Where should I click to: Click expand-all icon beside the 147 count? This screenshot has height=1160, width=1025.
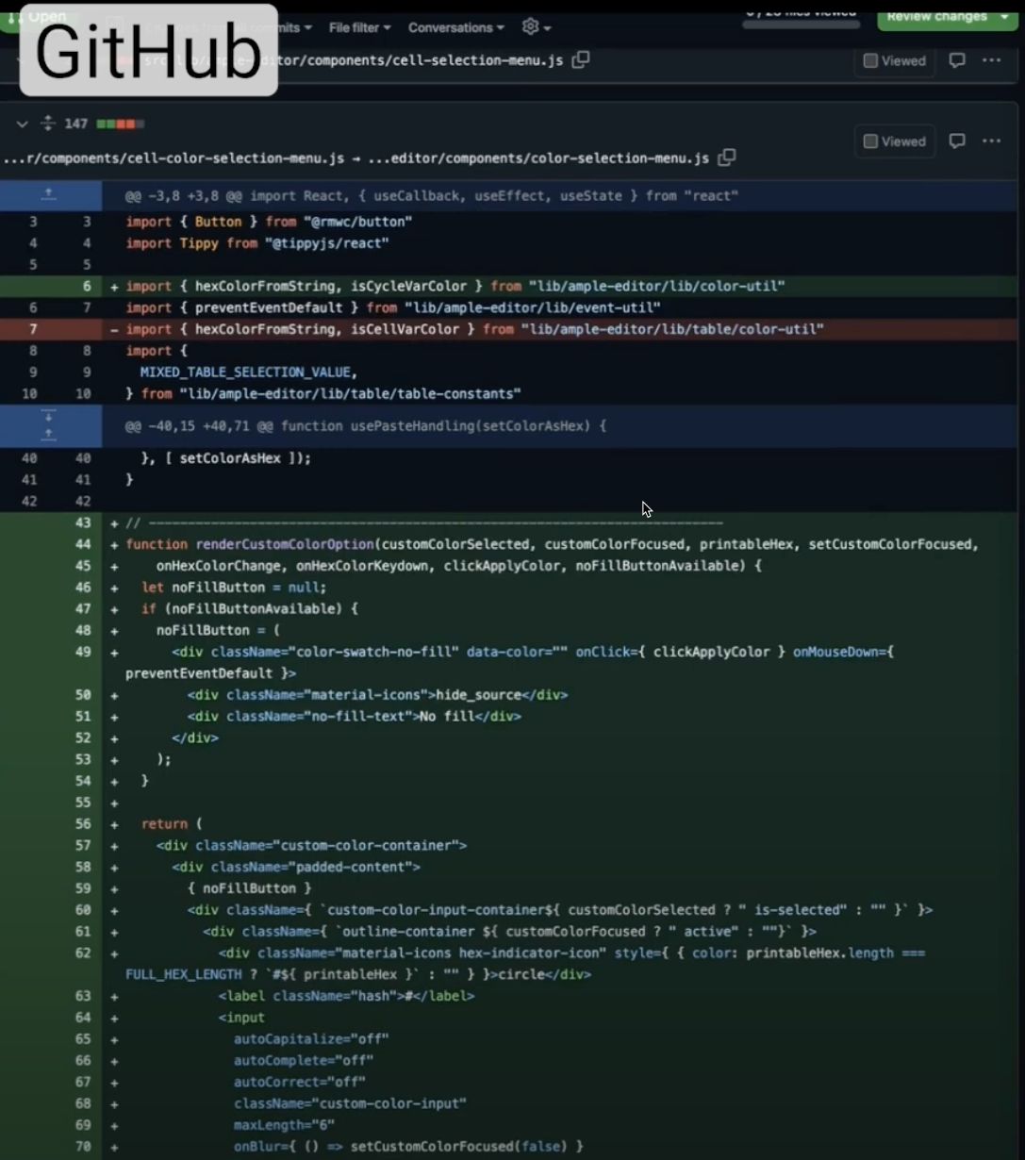48,124
